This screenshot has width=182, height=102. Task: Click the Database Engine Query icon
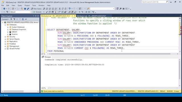point(44,9)
